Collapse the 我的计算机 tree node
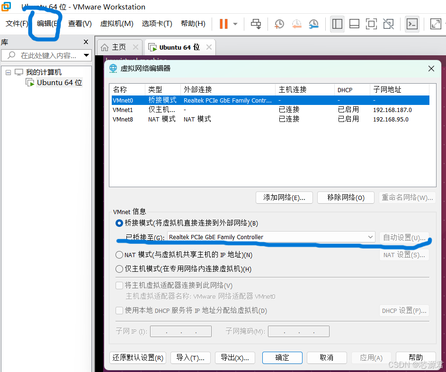 pyautogui.click(x=8, y=72)
